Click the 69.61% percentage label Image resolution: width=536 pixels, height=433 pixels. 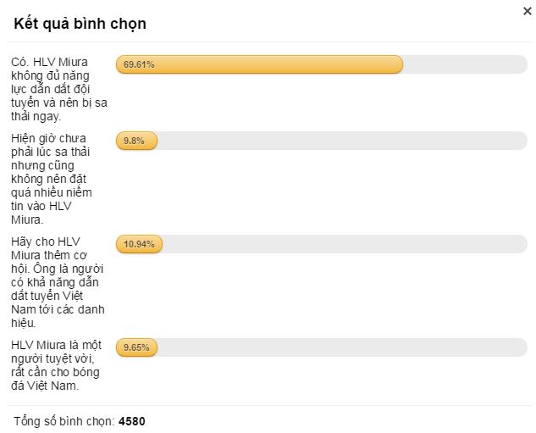point(139,64)
